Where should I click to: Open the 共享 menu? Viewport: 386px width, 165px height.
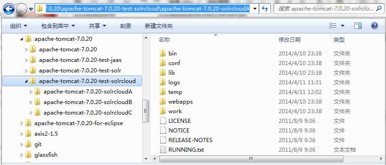point(97,26)
